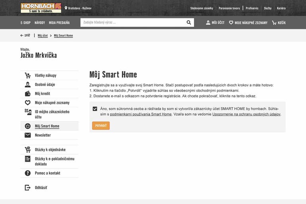The image size is (306, 204).
Task: Click the Môj účet person icon
Action: (x=208, y=23)
